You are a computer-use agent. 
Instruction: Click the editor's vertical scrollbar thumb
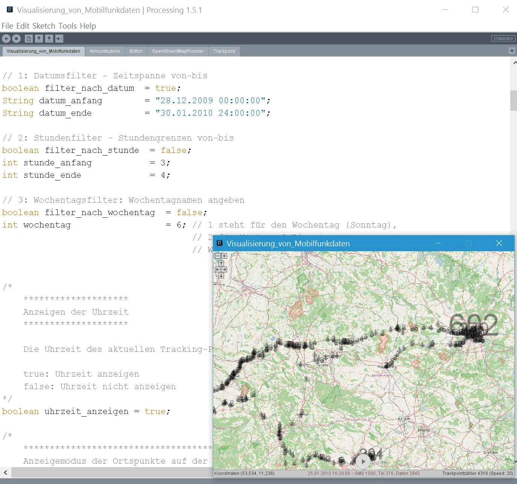click(514, 100)
